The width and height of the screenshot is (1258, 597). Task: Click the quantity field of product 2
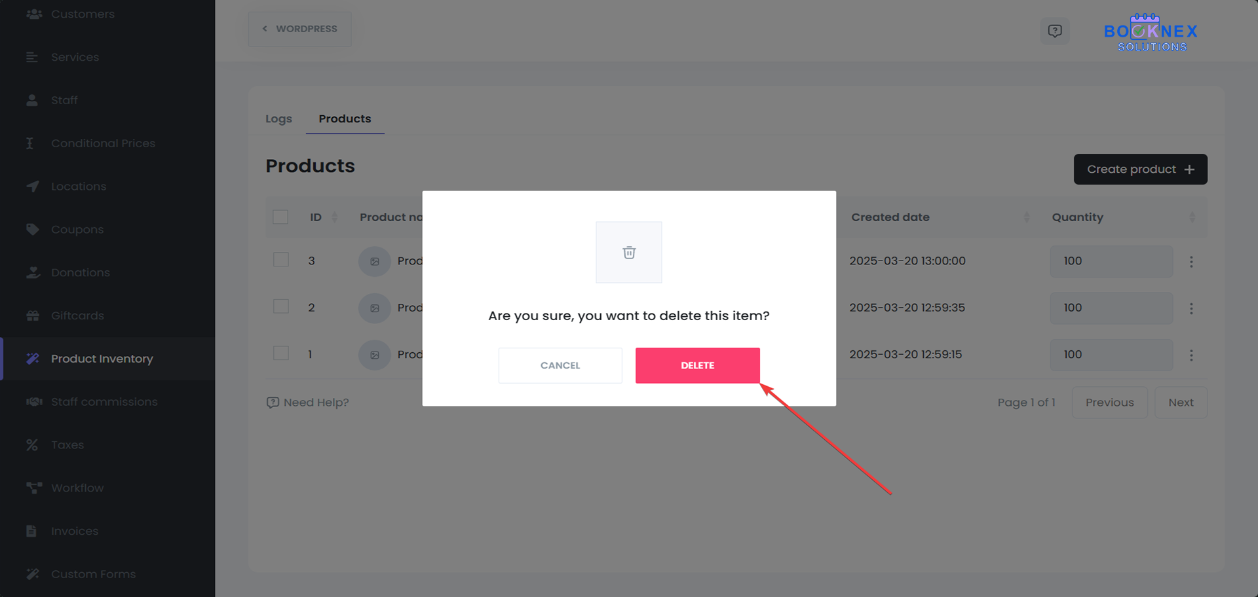[x=1111, y=308]
